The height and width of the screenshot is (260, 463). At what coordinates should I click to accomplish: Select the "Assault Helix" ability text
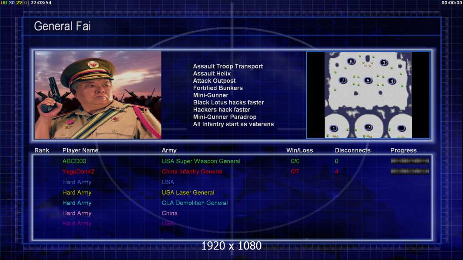pos(212,74)
